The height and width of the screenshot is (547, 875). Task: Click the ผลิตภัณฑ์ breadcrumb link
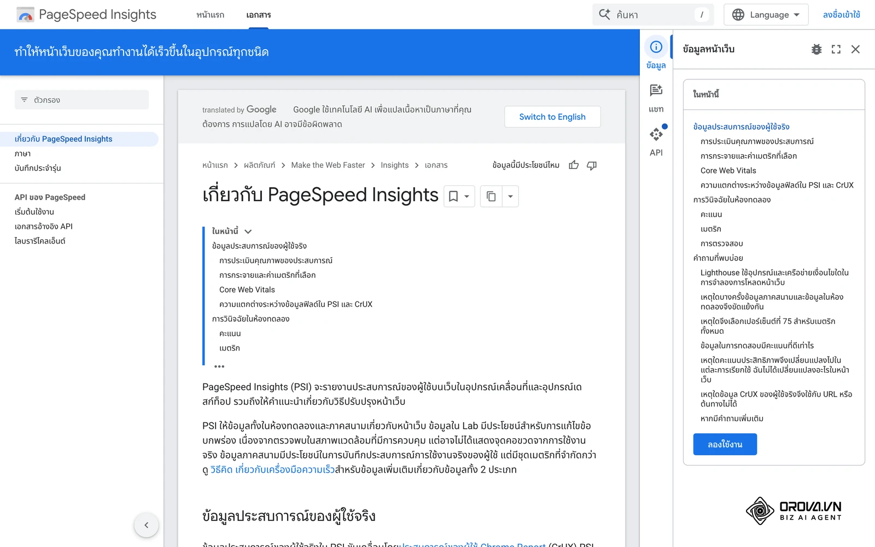259,165
